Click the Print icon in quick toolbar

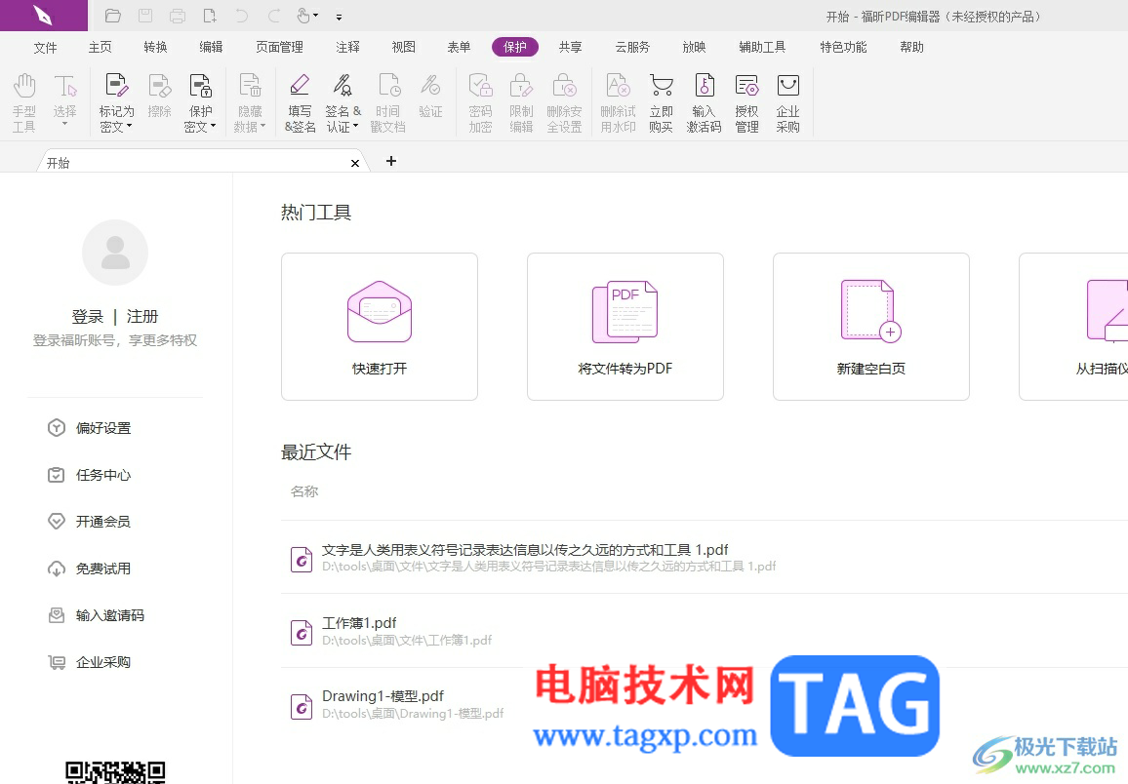click(178, 16)
